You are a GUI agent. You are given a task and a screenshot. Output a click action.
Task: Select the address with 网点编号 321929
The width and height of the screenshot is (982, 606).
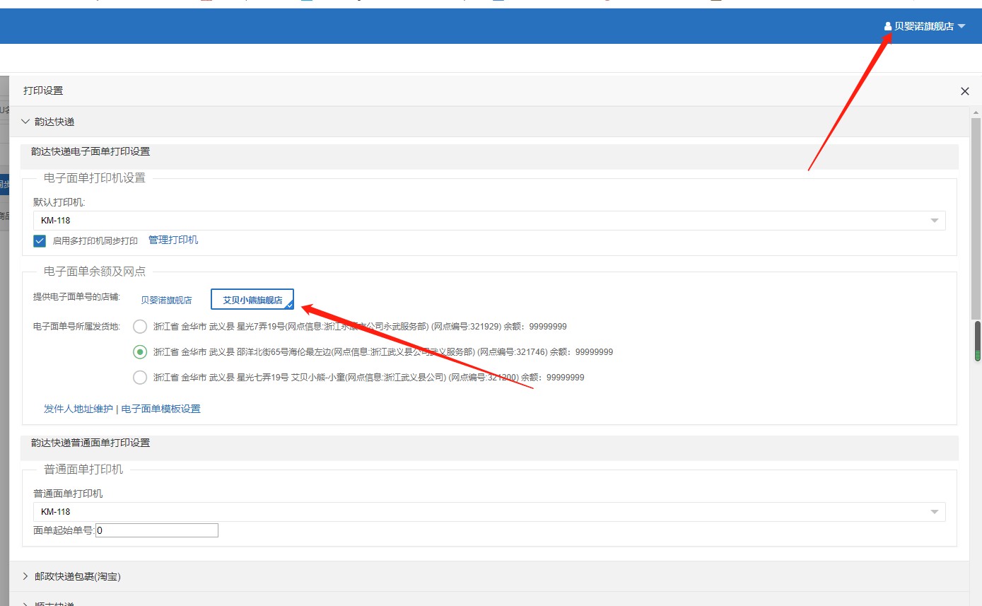(x=140, y=327)
